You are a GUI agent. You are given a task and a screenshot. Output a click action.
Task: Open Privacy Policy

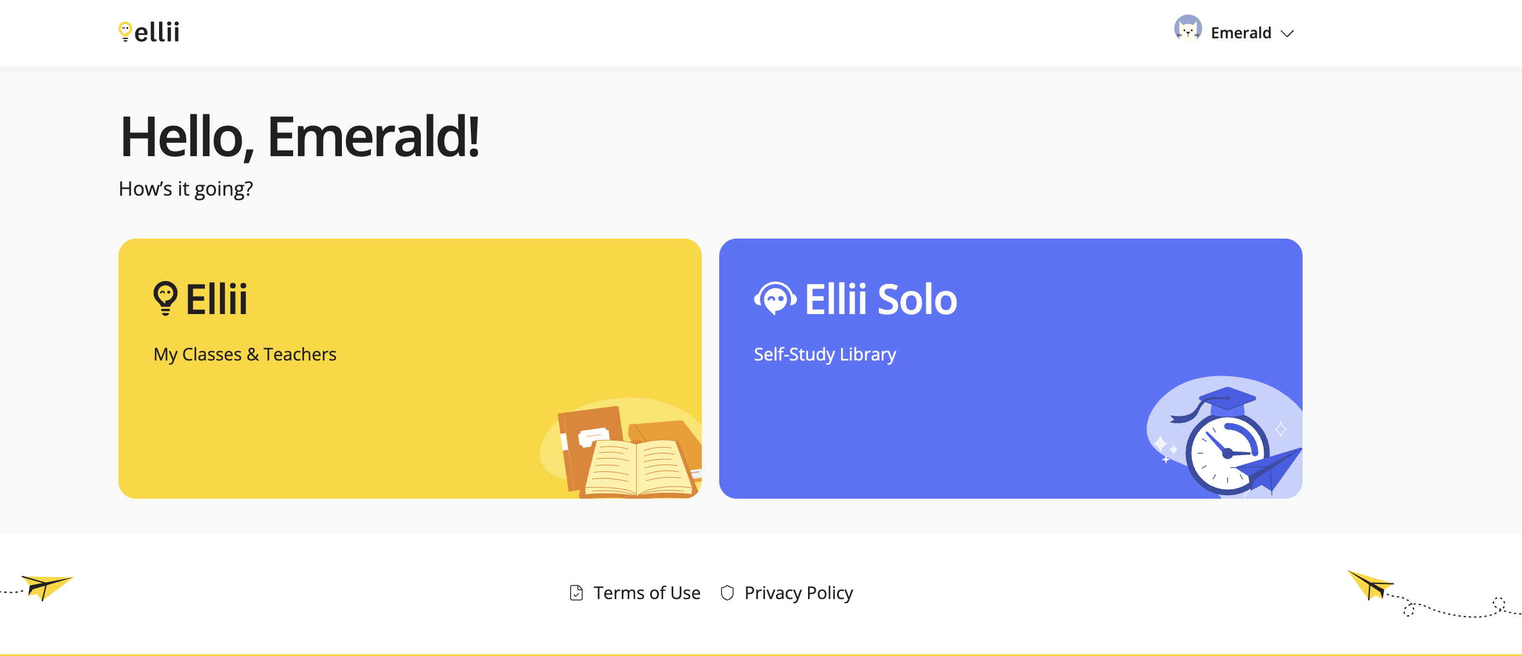(x=798, y=593)
